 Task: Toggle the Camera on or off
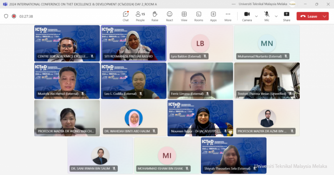pos(247,16)
